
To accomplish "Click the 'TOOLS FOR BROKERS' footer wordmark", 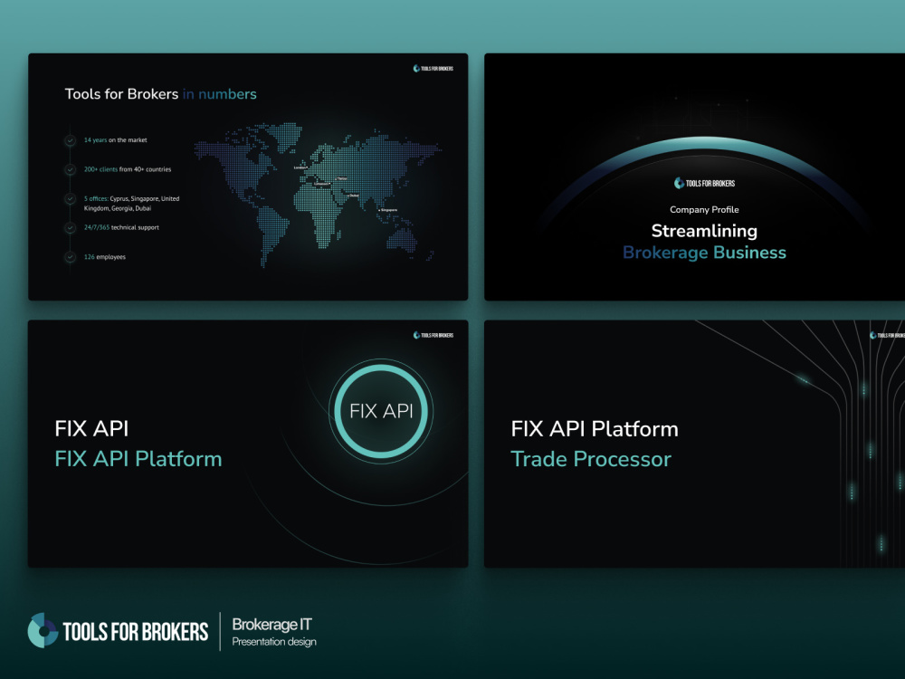I will 136,632.
